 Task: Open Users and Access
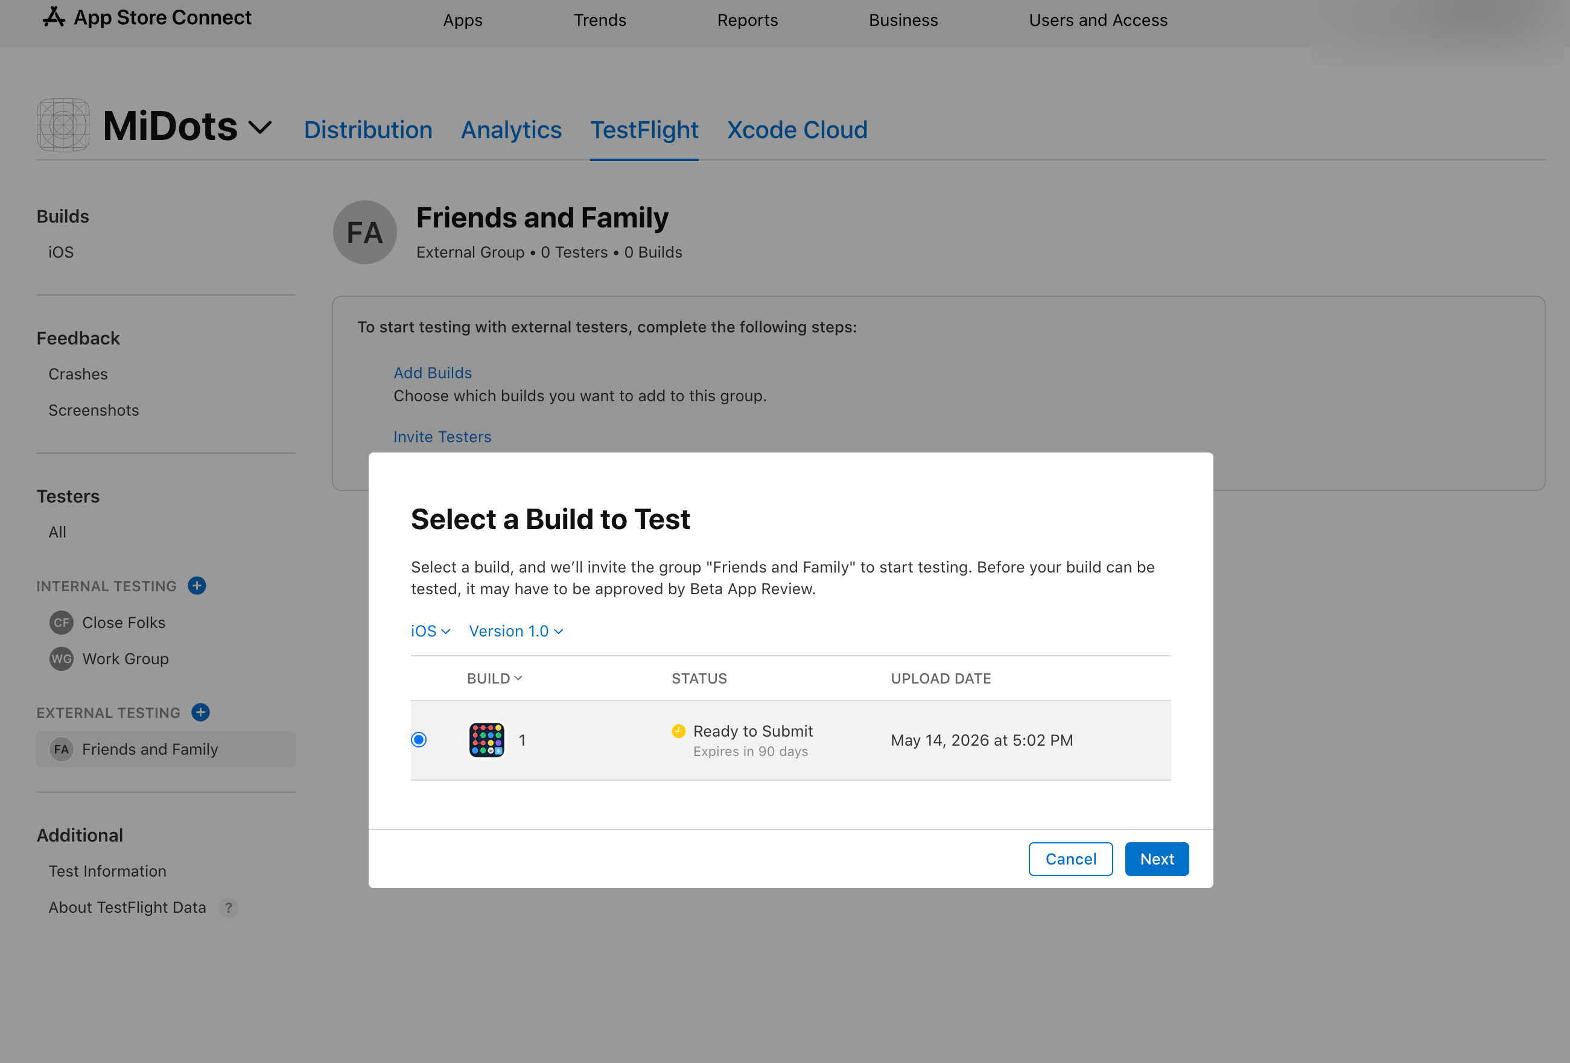coord(1098,21)
